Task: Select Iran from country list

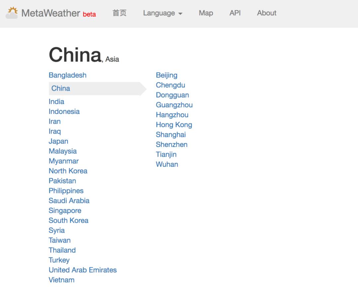Action: 55,121
